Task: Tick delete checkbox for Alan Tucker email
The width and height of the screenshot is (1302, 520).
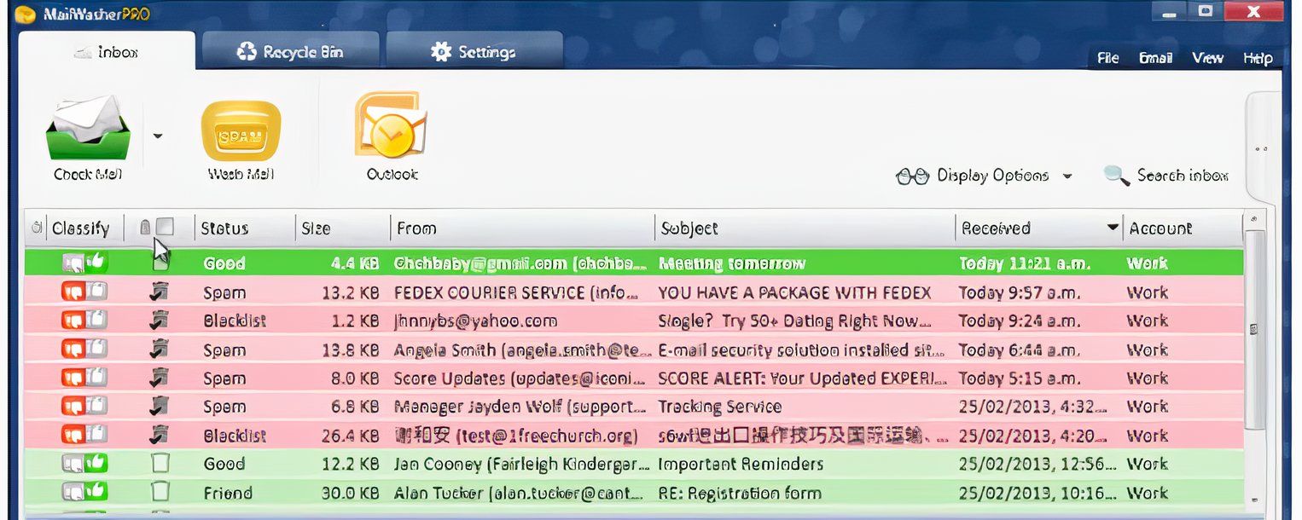Action: pos(160,493)
